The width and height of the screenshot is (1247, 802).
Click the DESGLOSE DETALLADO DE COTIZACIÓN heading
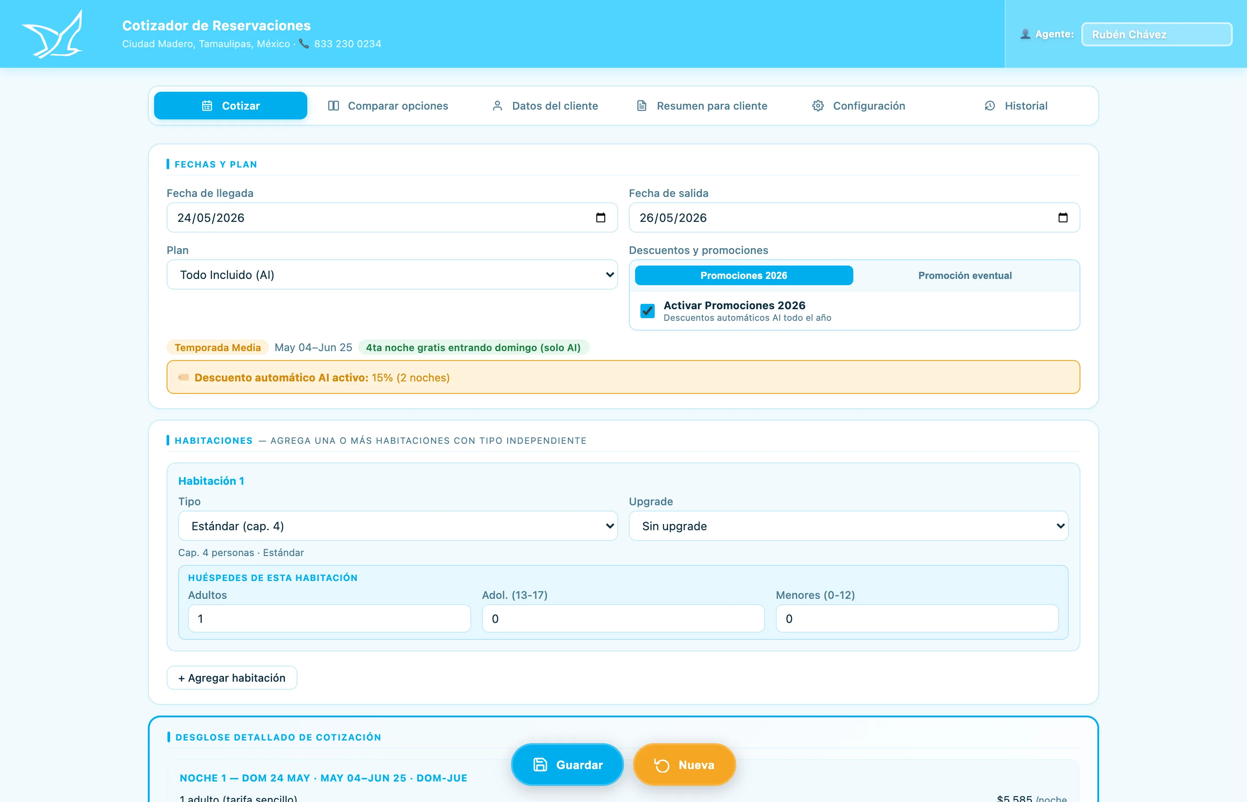[x=278, y=737]
